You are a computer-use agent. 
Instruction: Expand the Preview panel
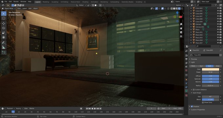194,59
